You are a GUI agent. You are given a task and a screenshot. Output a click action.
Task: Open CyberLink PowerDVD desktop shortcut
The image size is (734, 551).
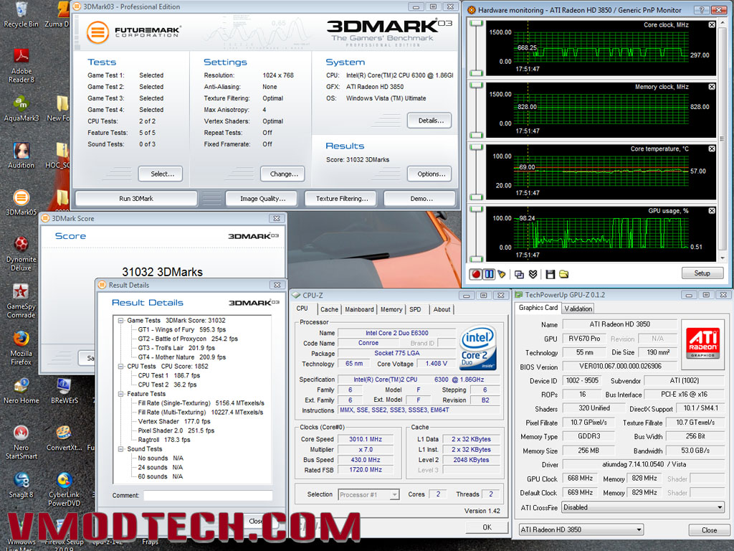(x=64, y=489)
